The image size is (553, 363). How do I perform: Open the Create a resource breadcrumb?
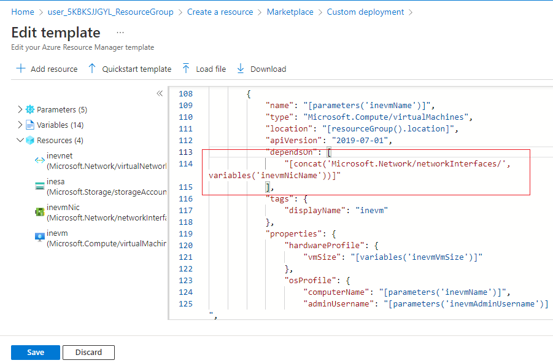(x=220, y=12)
